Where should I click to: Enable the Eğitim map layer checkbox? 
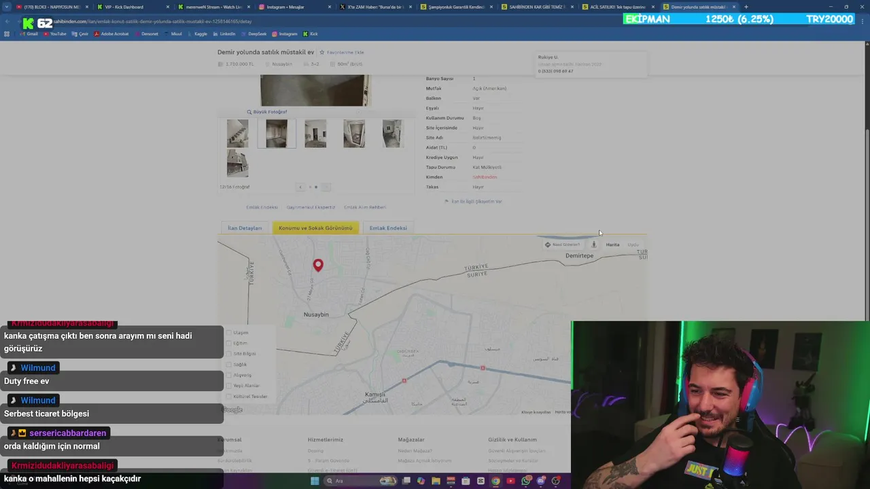pyautogui.click(x=228, y=343)
